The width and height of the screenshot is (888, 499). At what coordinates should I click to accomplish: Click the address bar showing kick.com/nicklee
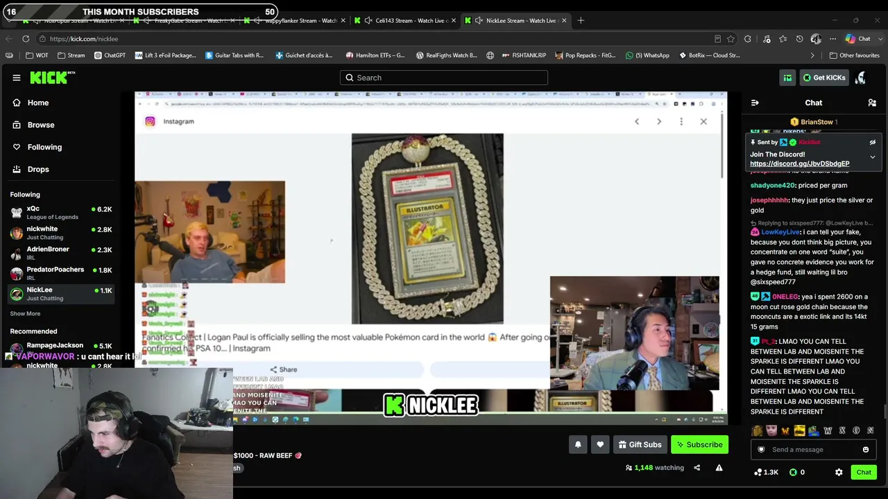[375, 39]
